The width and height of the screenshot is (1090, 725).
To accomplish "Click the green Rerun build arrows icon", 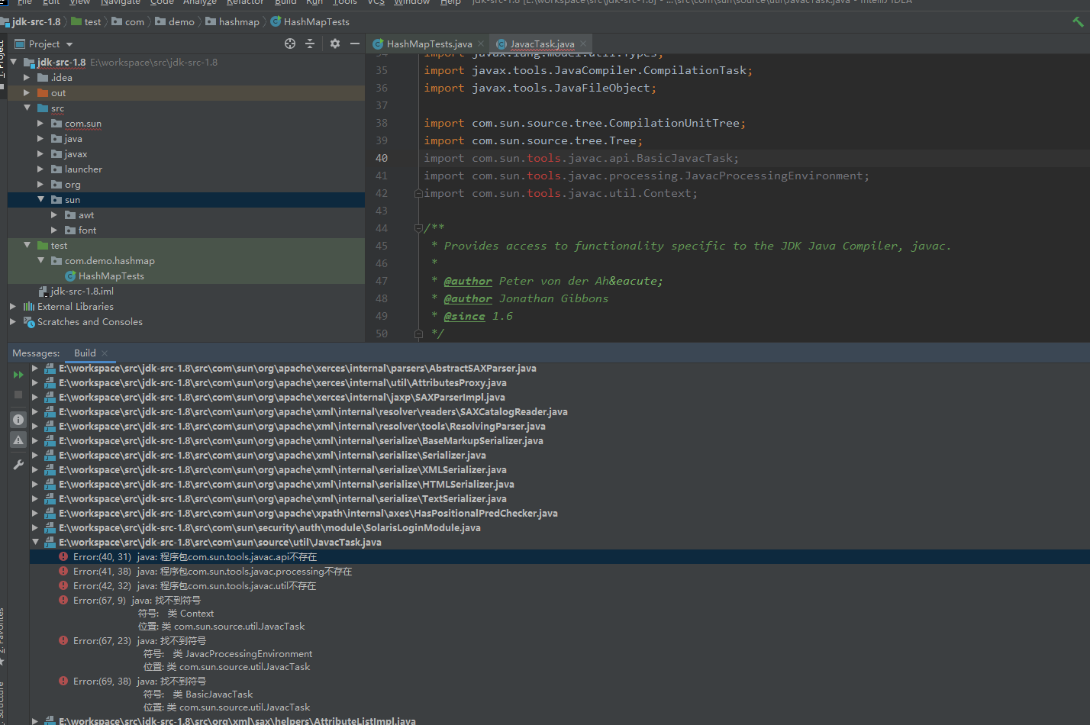I will [18, 375].
